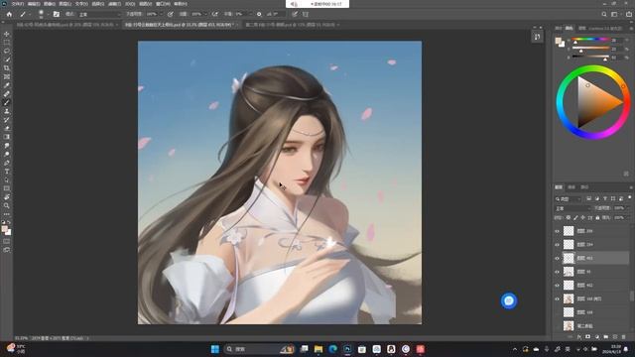635x357 pixels.
Task: Create a new group with folder icon
Action: coord(606,337)
